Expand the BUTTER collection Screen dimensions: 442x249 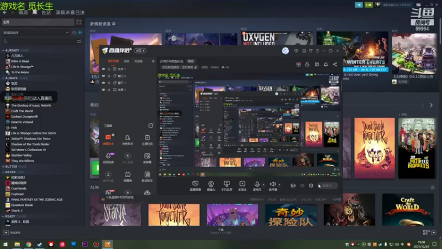[x=3, y=167]
